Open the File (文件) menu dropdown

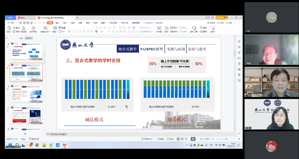(x=12, y=23)
